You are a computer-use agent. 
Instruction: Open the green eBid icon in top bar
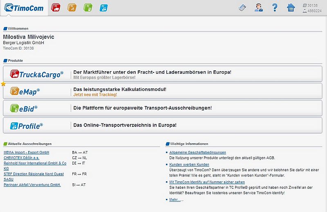88,7
